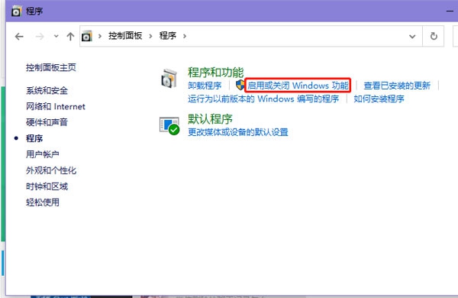Viewport: 458px width, 298px height.
Task: Expand the chevron between 控制面板 and 程序
Action: (x=150, y=36)
